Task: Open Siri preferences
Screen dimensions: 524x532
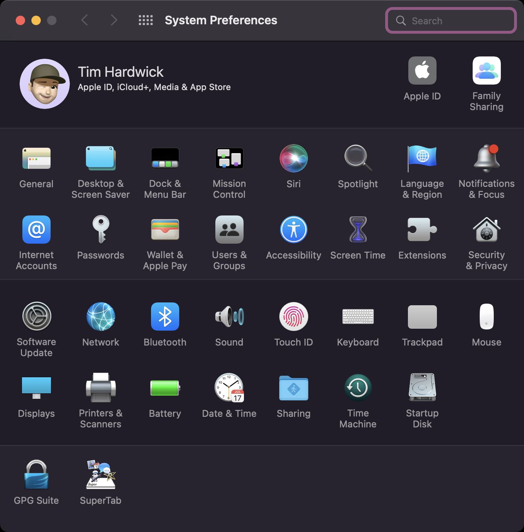Action: pyautogui.click(x=293, y=159)
